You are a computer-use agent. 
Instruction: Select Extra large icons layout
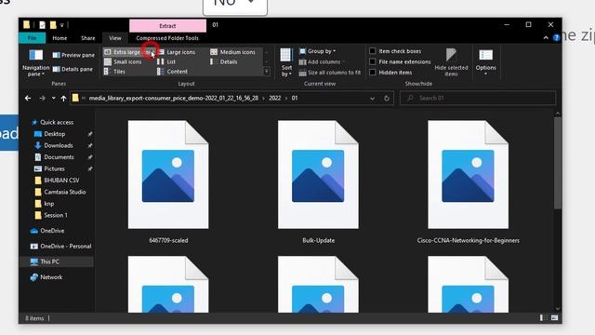point(128,52)
